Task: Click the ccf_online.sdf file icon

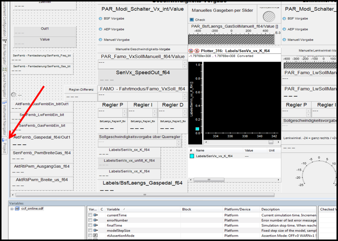Action: tap(17, 208)
